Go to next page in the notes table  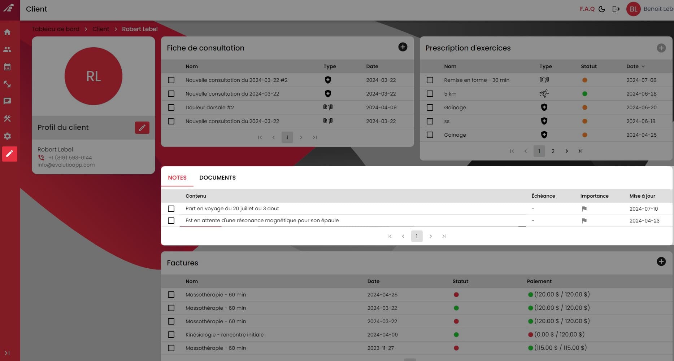click(431, 236)
